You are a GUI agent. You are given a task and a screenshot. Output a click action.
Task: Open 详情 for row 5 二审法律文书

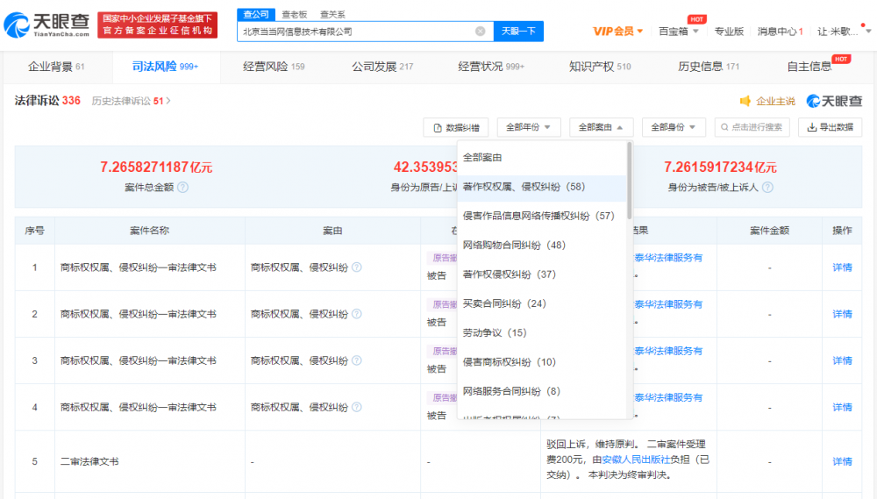tap(842, 461)
